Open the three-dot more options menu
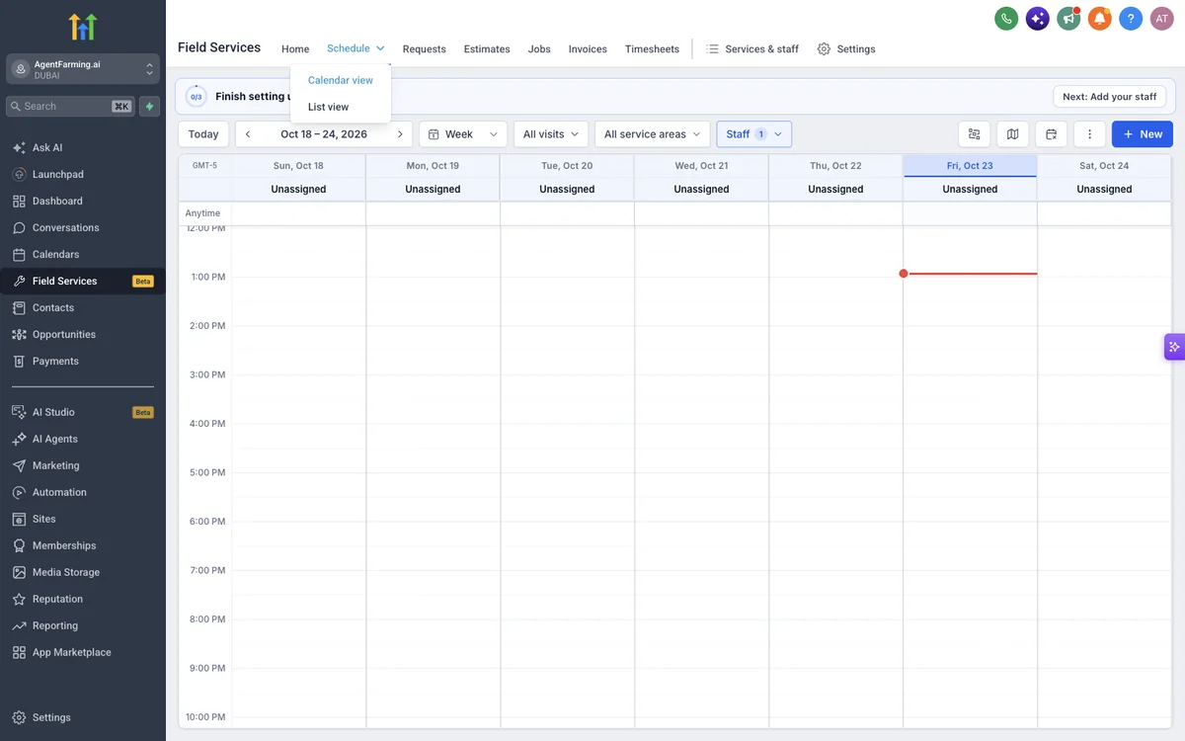This screenshot has width=1185, height=741. 1089,134
